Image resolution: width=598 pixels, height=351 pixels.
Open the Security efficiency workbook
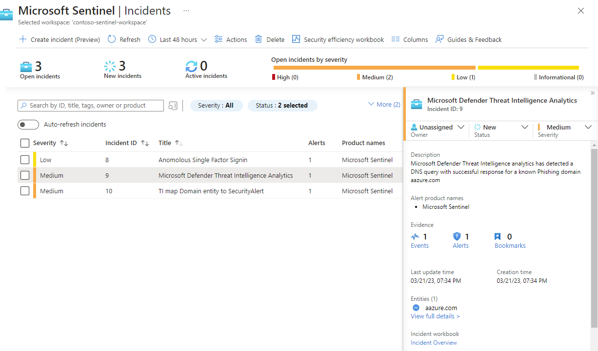pos(338,39)
